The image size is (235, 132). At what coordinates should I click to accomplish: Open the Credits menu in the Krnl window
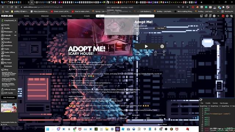click(x=208, y=103)
